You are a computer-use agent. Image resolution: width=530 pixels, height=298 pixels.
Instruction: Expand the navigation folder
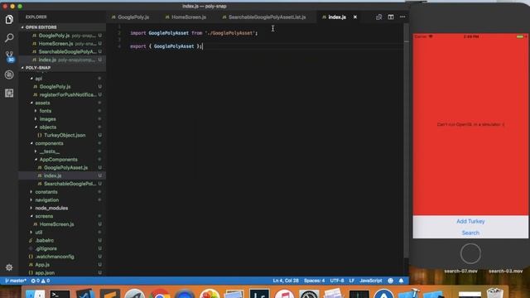click(46, 200)
